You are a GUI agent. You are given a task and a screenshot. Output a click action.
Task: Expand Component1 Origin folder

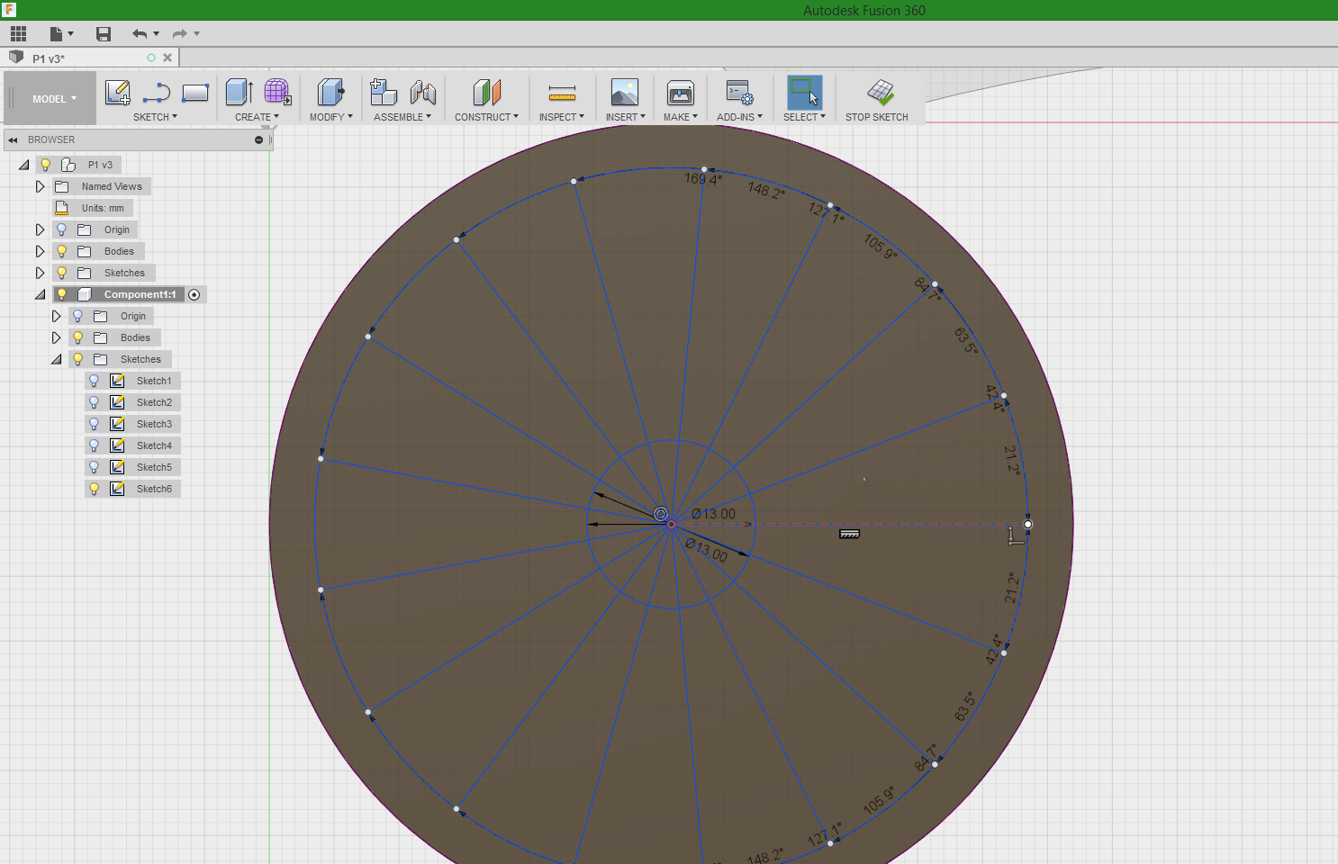[x=56, y=316]
